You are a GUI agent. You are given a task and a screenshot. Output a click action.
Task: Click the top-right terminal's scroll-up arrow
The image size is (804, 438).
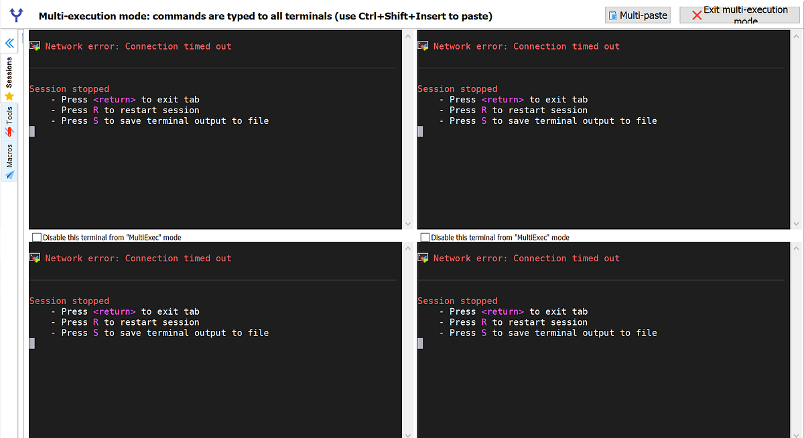click(796, 36)
